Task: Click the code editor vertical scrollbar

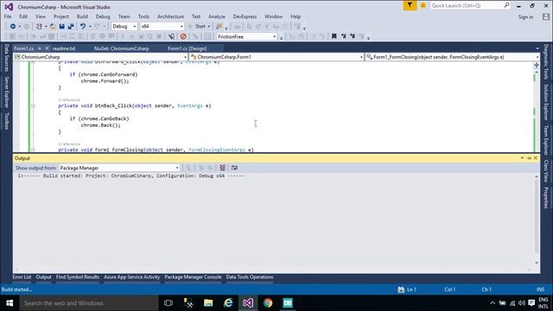Action: click(x=537, y=111)
